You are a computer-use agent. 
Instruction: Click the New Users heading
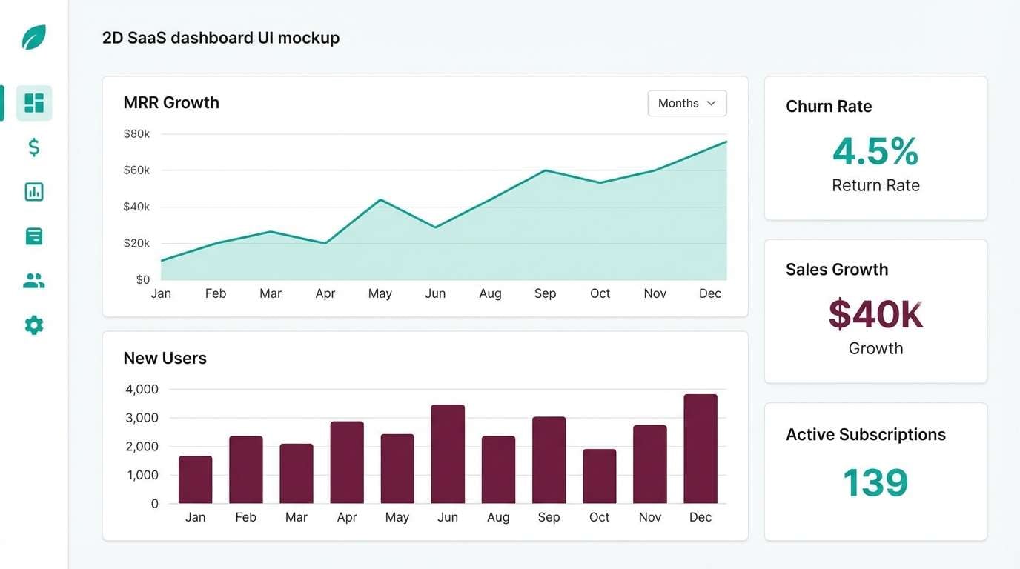(x=165, y=358)
